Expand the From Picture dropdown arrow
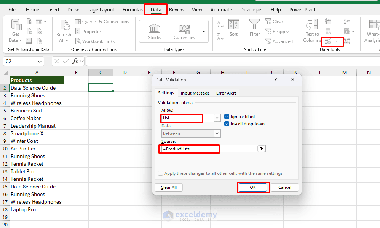The image size is (380, 228). click(45, 22)
